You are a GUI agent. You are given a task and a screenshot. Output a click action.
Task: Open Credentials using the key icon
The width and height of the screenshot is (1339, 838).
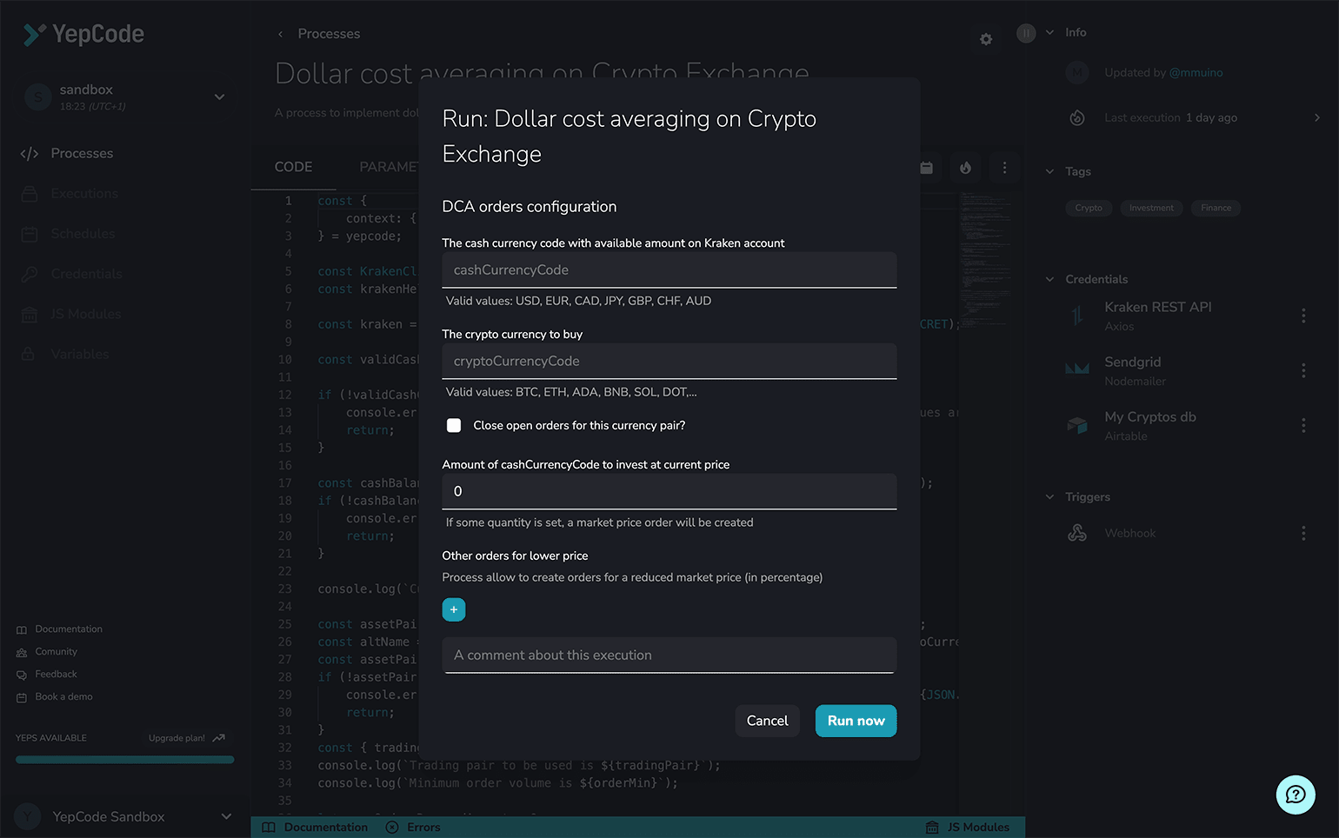(x=29, y=273)
